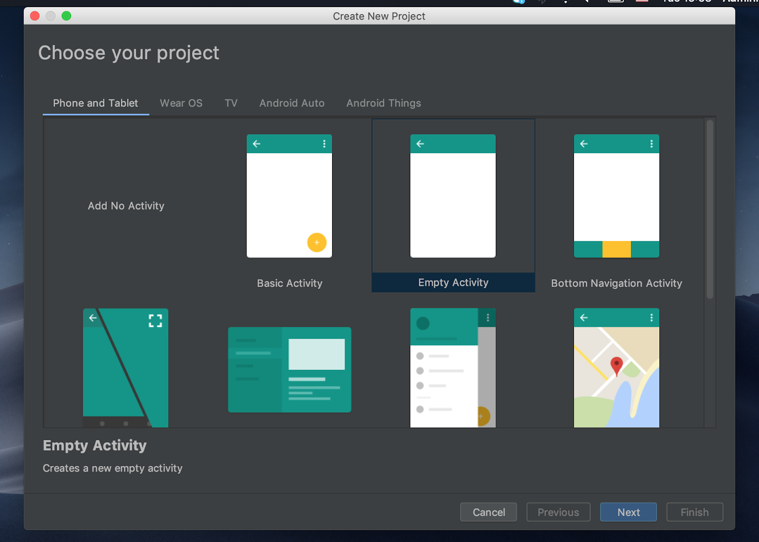Click the Previous button
This screenshot has height=542, width=759.
coord(558,512)
